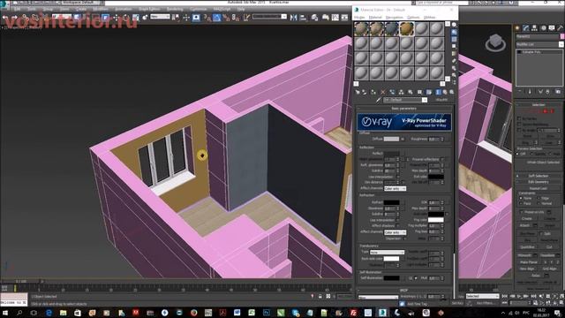
Task: Click Get Material icon in Material Editor
Action: pos(358,92)
